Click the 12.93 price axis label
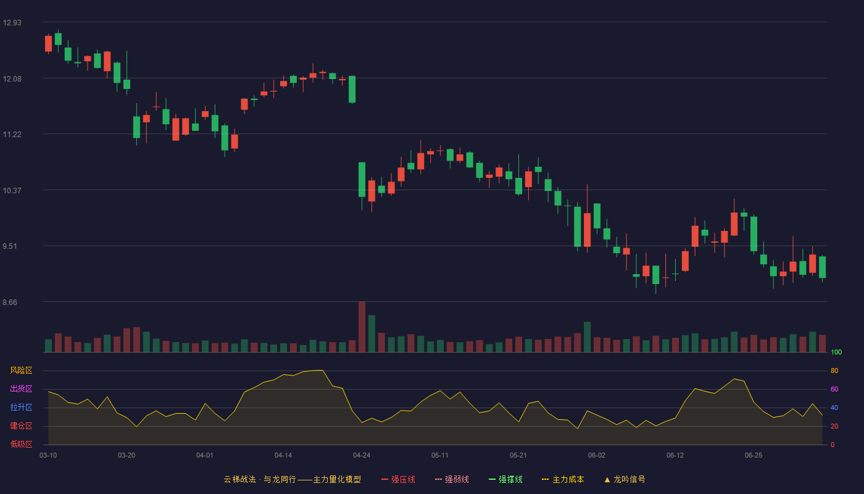 tap(12, 23)
